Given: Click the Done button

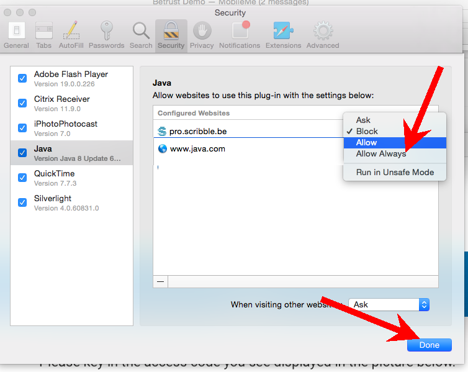Looking at the screenshot, I should [429, 345].
